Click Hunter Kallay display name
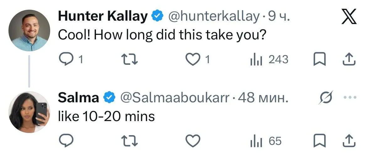This screenshot has height=158, width=367. pos(103,16)
